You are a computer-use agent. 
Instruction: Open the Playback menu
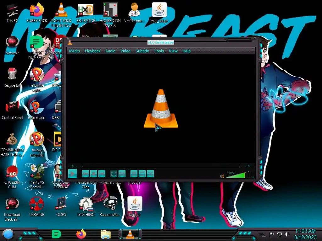click(x=93, y=51)
